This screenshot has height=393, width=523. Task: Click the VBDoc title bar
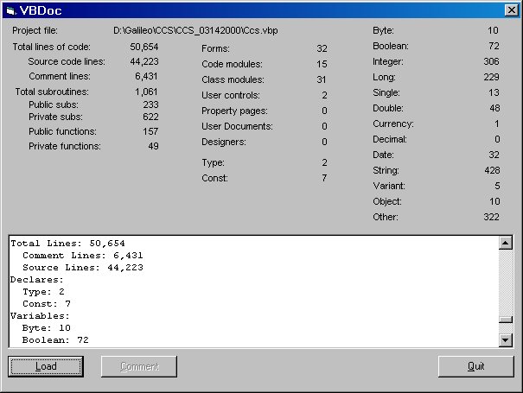tap(259, 11)
